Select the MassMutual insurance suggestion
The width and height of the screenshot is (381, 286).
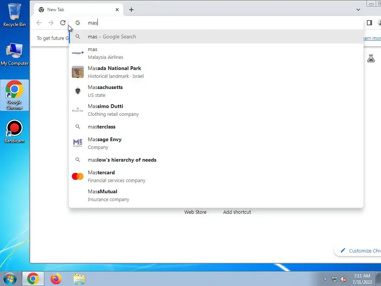click(216, 195)
